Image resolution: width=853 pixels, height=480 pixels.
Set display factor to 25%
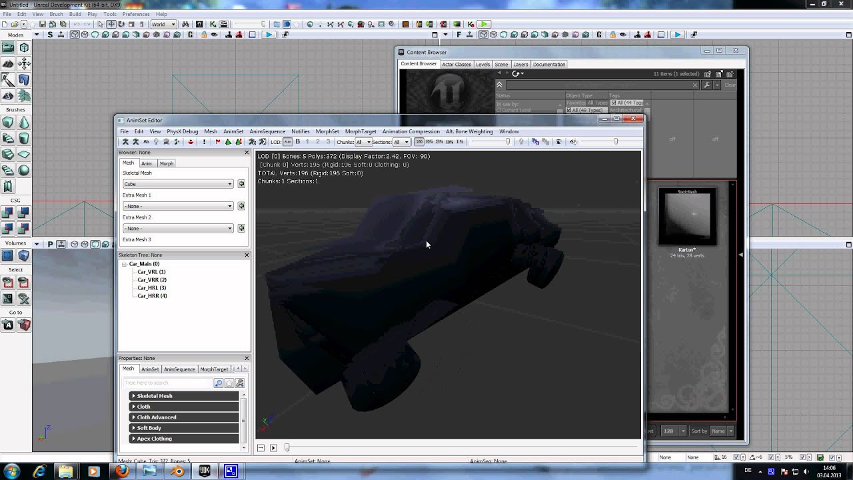tap(439, 142)
